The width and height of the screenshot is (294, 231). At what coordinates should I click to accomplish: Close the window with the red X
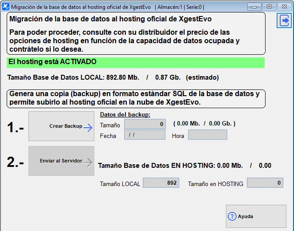pyautogui.click(x=283, y=6)
